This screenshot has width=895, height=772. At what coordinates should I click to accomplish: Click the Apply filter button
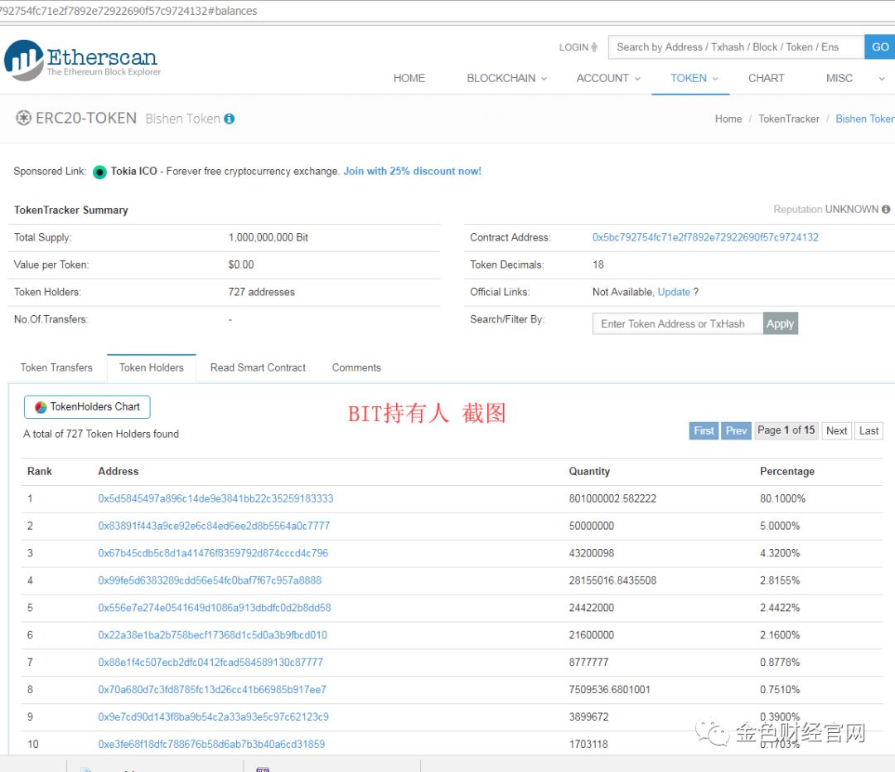pos(780,323)
